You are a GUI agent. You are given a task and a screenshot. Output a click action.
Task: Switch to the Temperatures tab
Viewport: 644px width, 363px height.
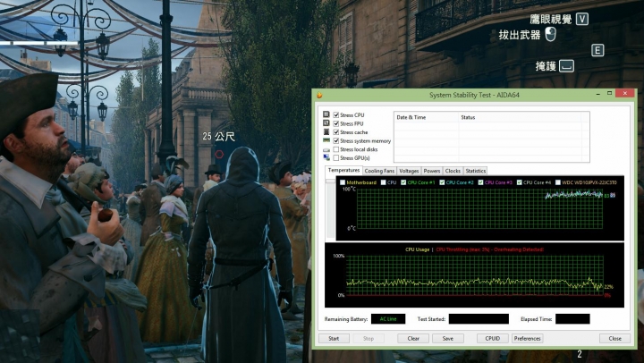click(343, 170)
